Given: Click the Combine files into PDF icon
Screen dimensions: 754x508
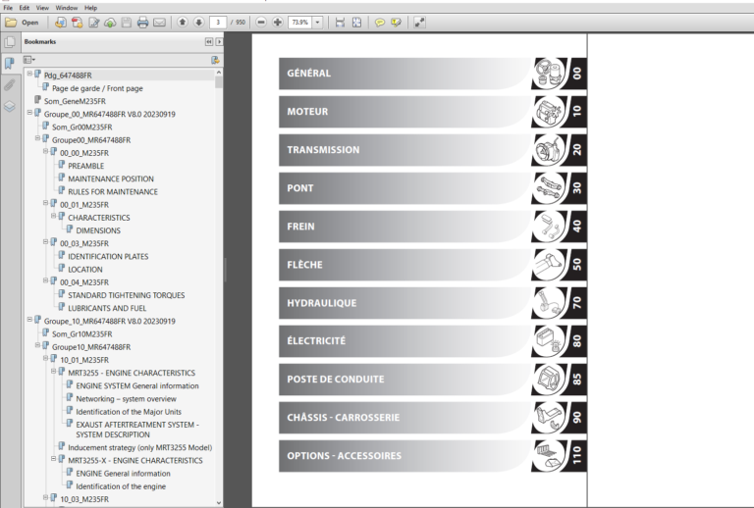Looking at the screenshot, I should coord(77,23).
